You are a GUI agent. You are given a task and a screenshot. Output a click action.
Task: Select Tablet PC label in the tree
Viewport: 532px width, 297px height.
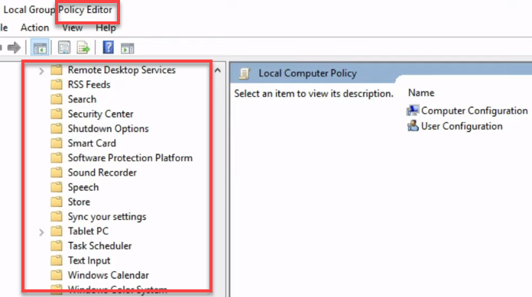click(88, 231)
